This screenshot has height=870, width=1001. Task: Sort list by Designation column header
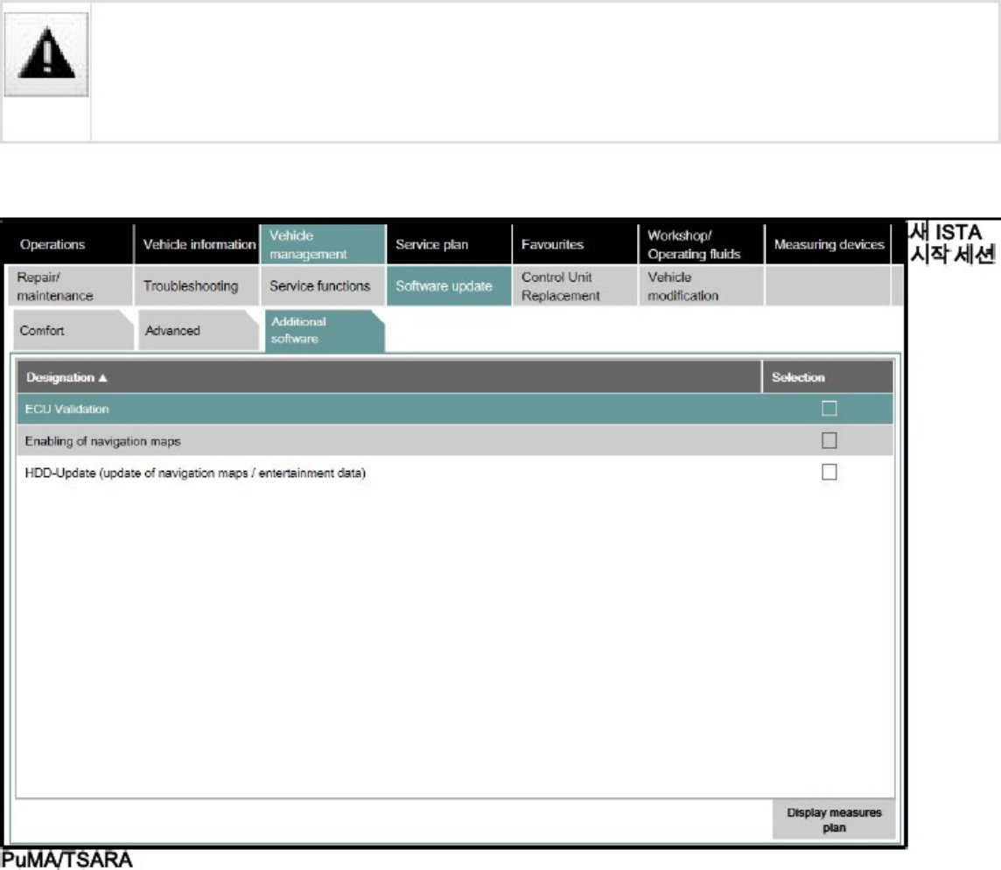point(388,377)
